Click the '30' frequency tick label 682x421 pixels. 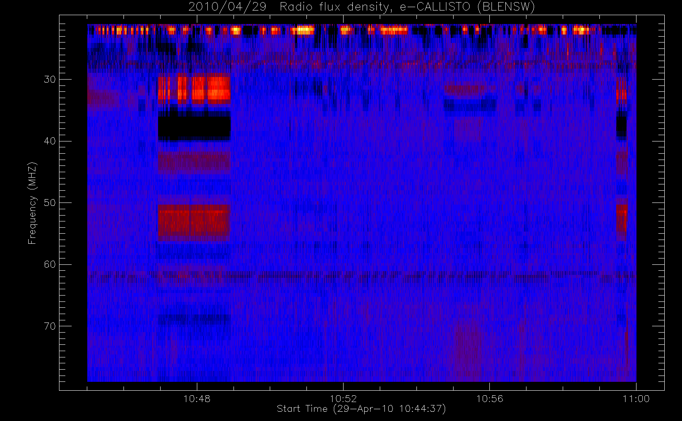click(50, 79)
